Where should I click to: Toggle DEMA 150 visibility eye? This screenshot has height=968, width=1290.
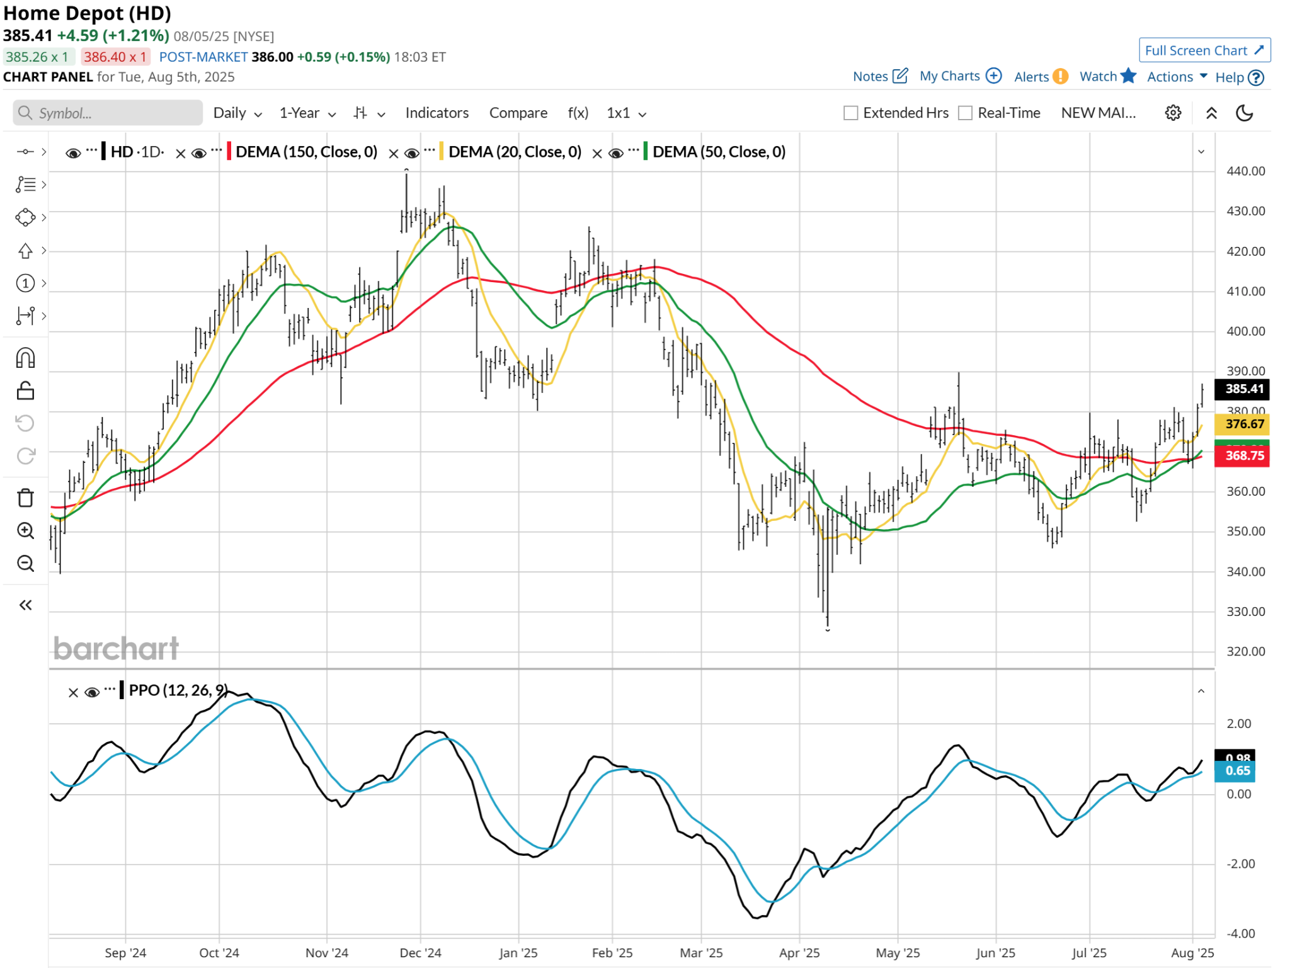click(x=199, y=153)
